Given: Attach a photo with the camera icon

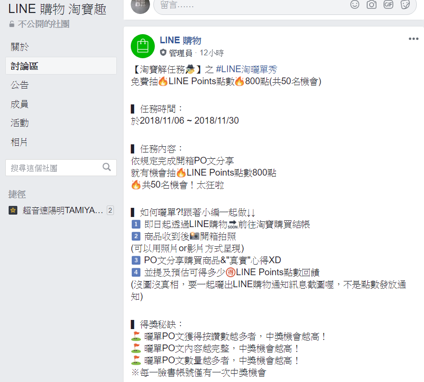Looking at the screenshot, I should 371,4.
